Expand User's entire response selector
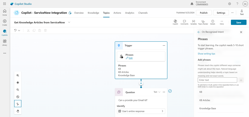249x117 pixels. coord(162,111)
